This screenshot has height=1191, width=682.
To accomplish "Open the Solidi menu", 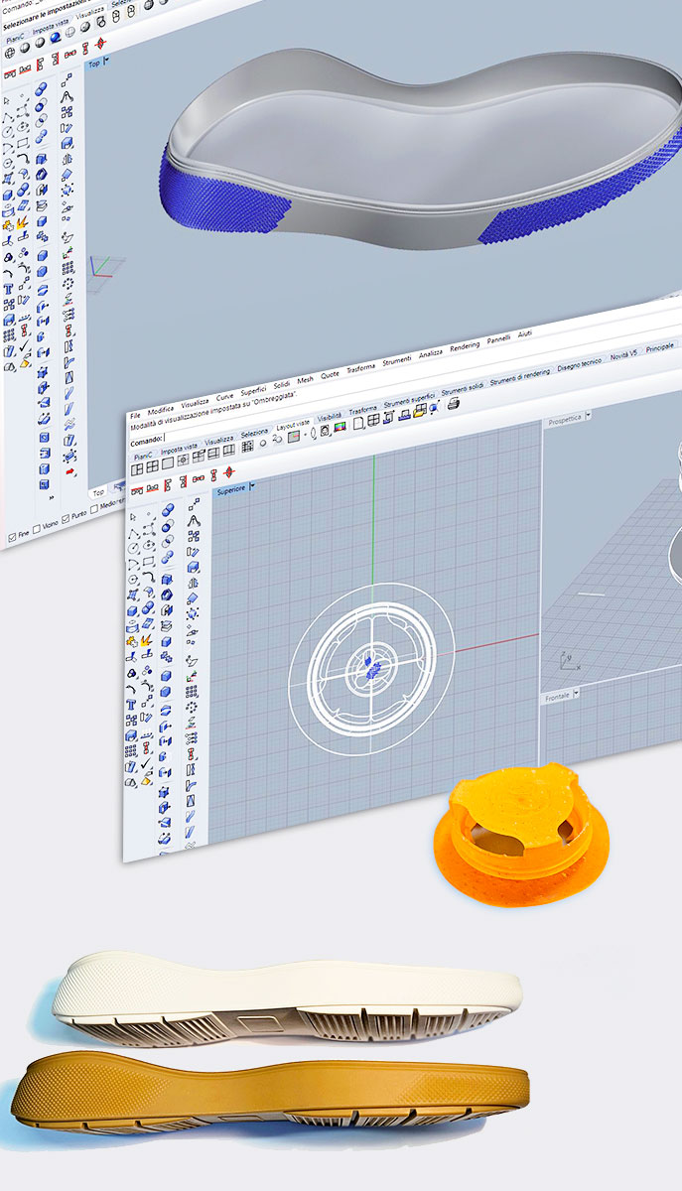I will 282,385.
